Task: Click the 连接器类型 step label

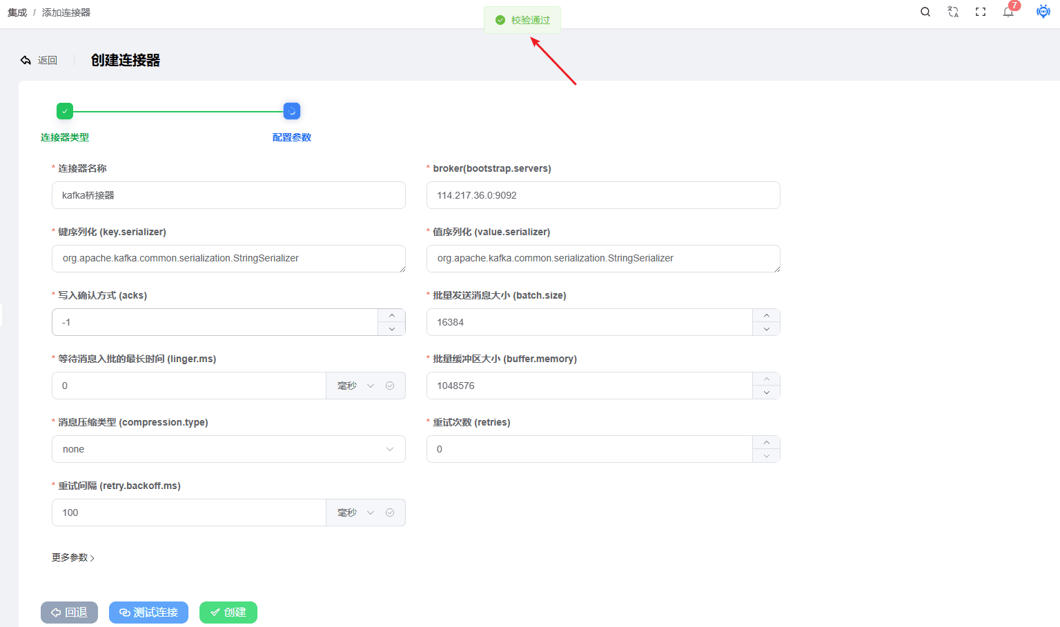Action: tap(65, 137)
